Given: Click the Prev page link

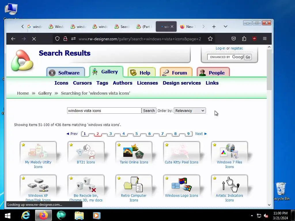Looking at the screenshot, I should tap(72, 134).
